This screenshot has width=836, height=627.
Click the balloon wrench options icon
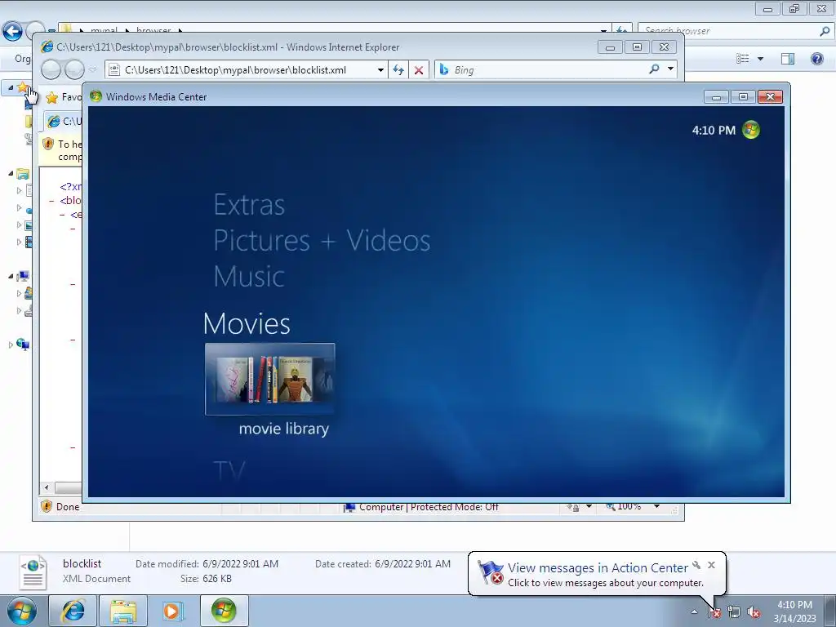696,565
